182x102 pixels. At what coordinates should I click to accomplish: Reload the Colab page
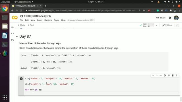coord(21,10)
